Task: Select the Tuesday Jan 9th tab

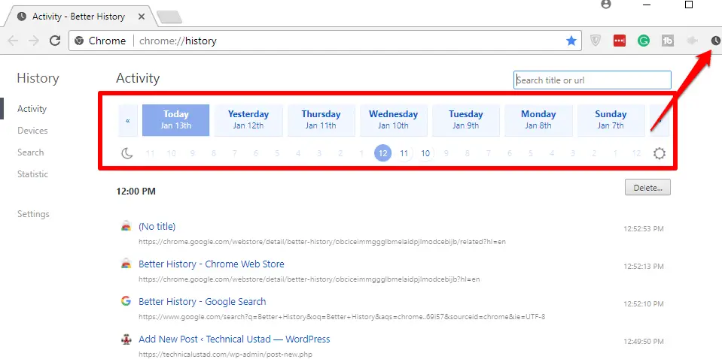Action: pos(465,120)
